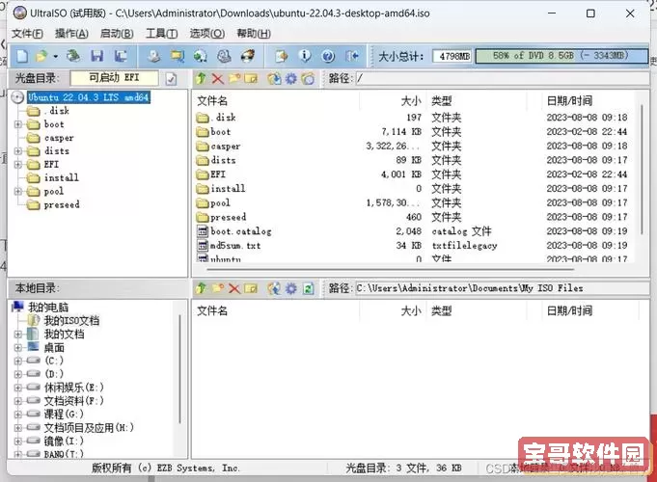Open the recent files dropdown arrow beside Open
657x482 pixels.
coord(55,56)
